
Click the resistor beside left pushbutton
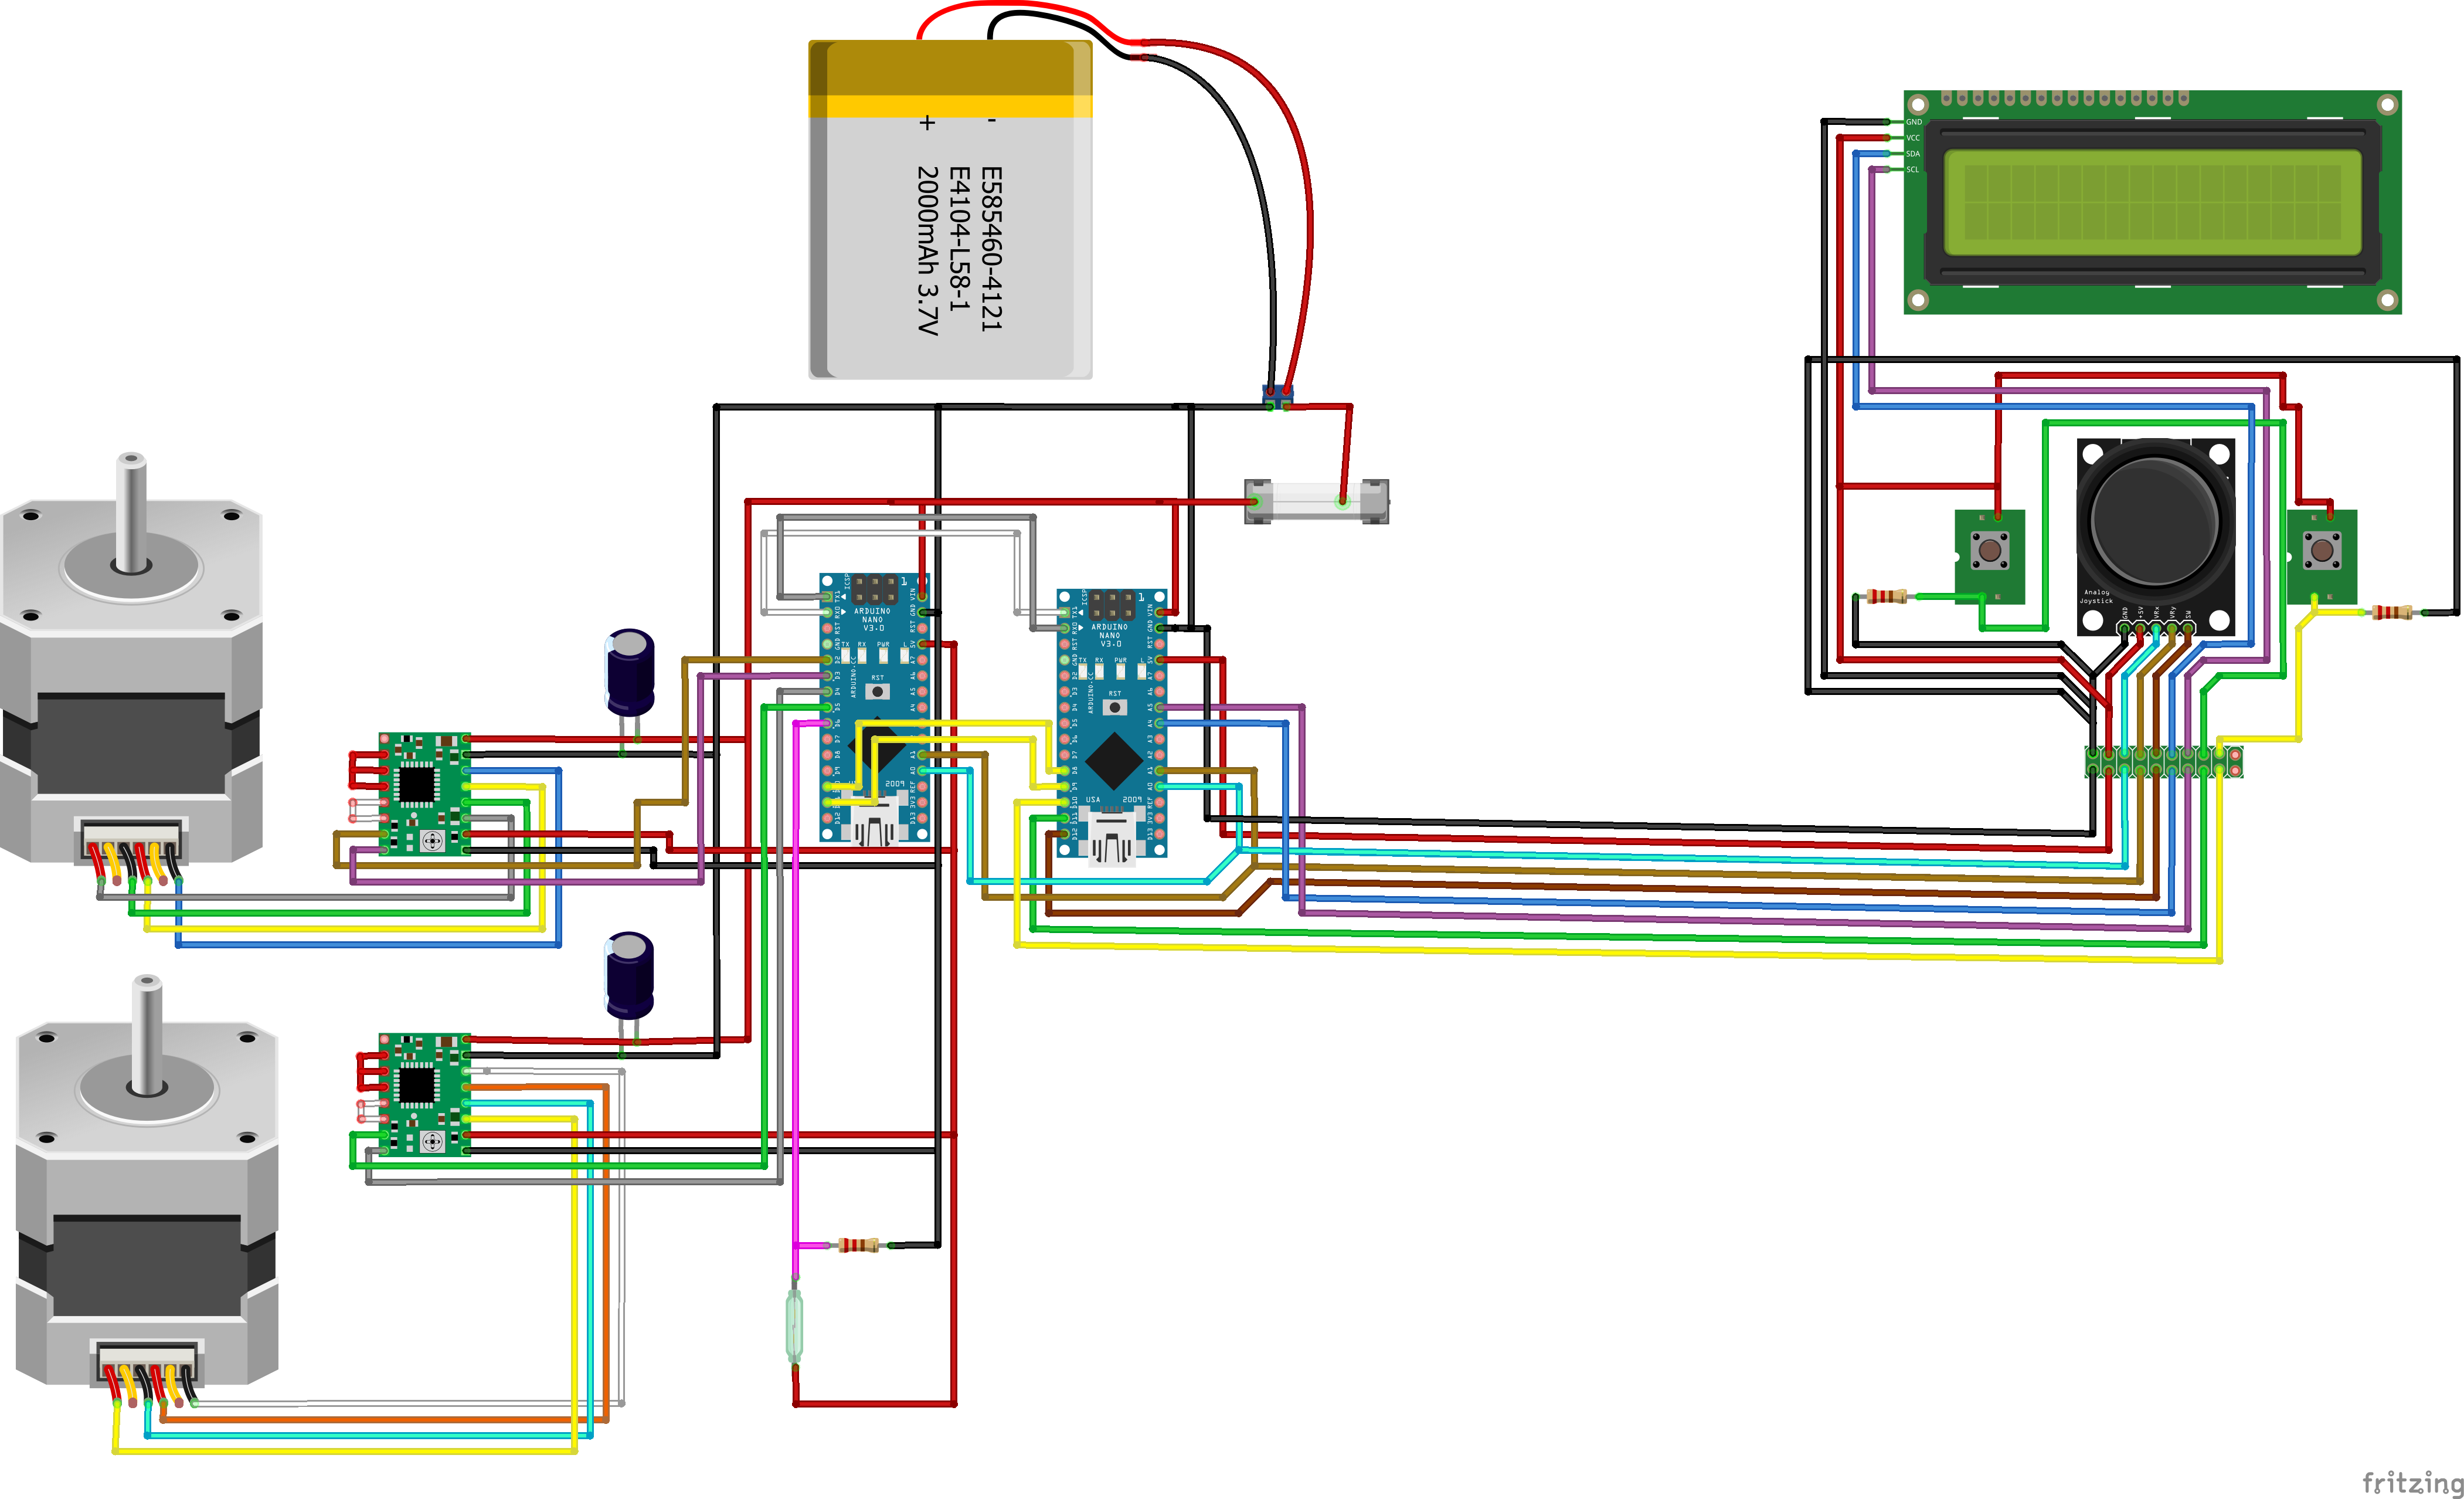(1886, 596)
